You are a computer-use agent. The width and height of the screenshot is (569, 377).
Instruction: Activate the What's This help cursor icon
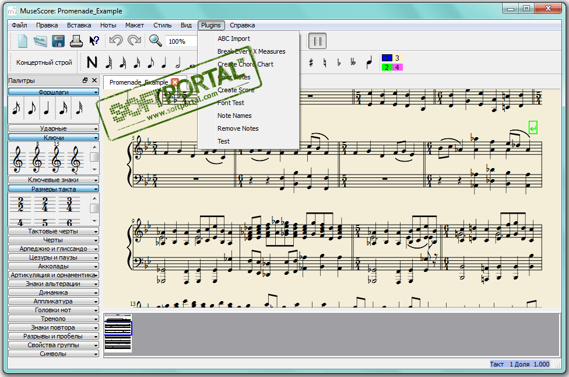(94, 41)
